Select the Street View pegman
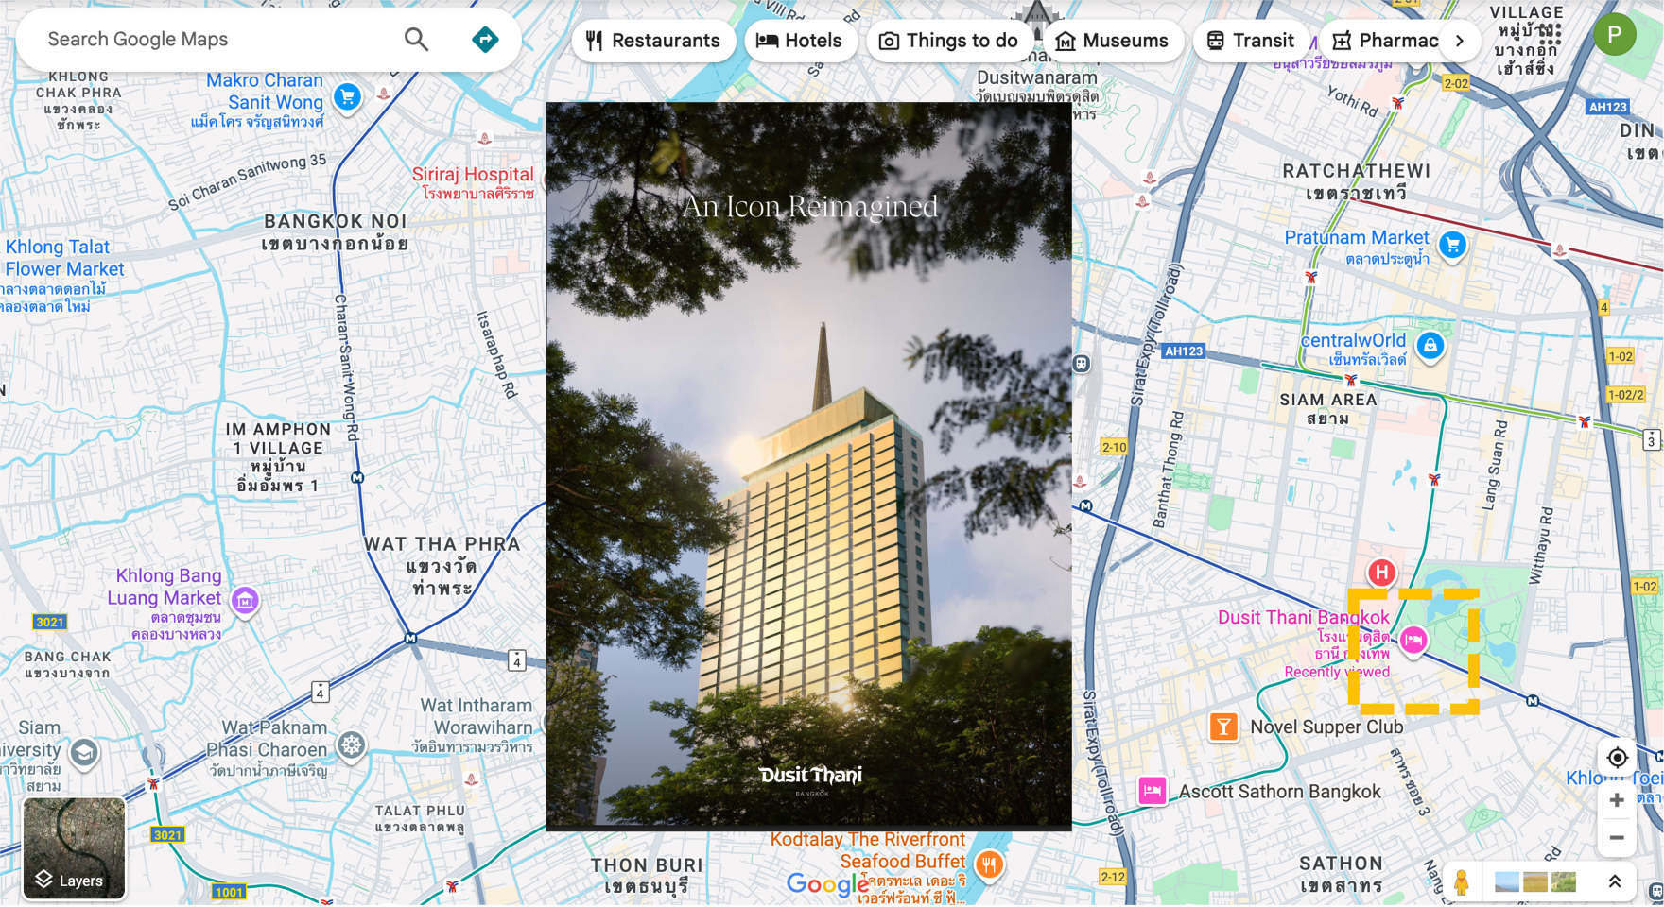Image resolution: width=1664 pixels, height=907 pixels. point(1462,882)
